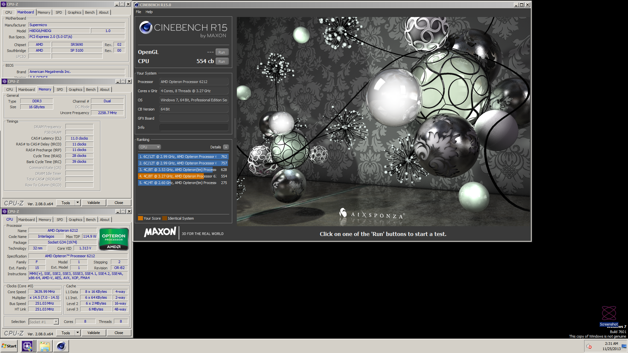Expand Tools dropdown arrow in bottom CPU-Z window
Image resolution: width=628 pixels, height=353 pixels.
click(x=78, y=333)
